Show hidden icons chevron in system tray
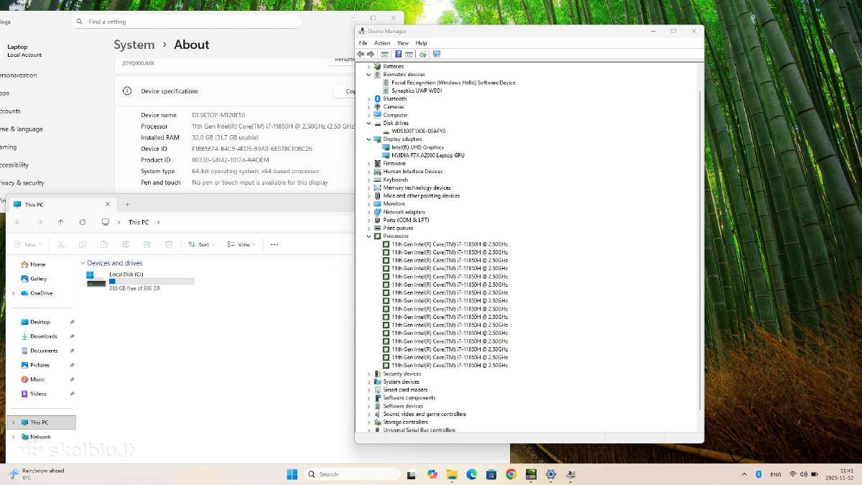The height and width of the screenshot is (485, 862). [743, 474]
